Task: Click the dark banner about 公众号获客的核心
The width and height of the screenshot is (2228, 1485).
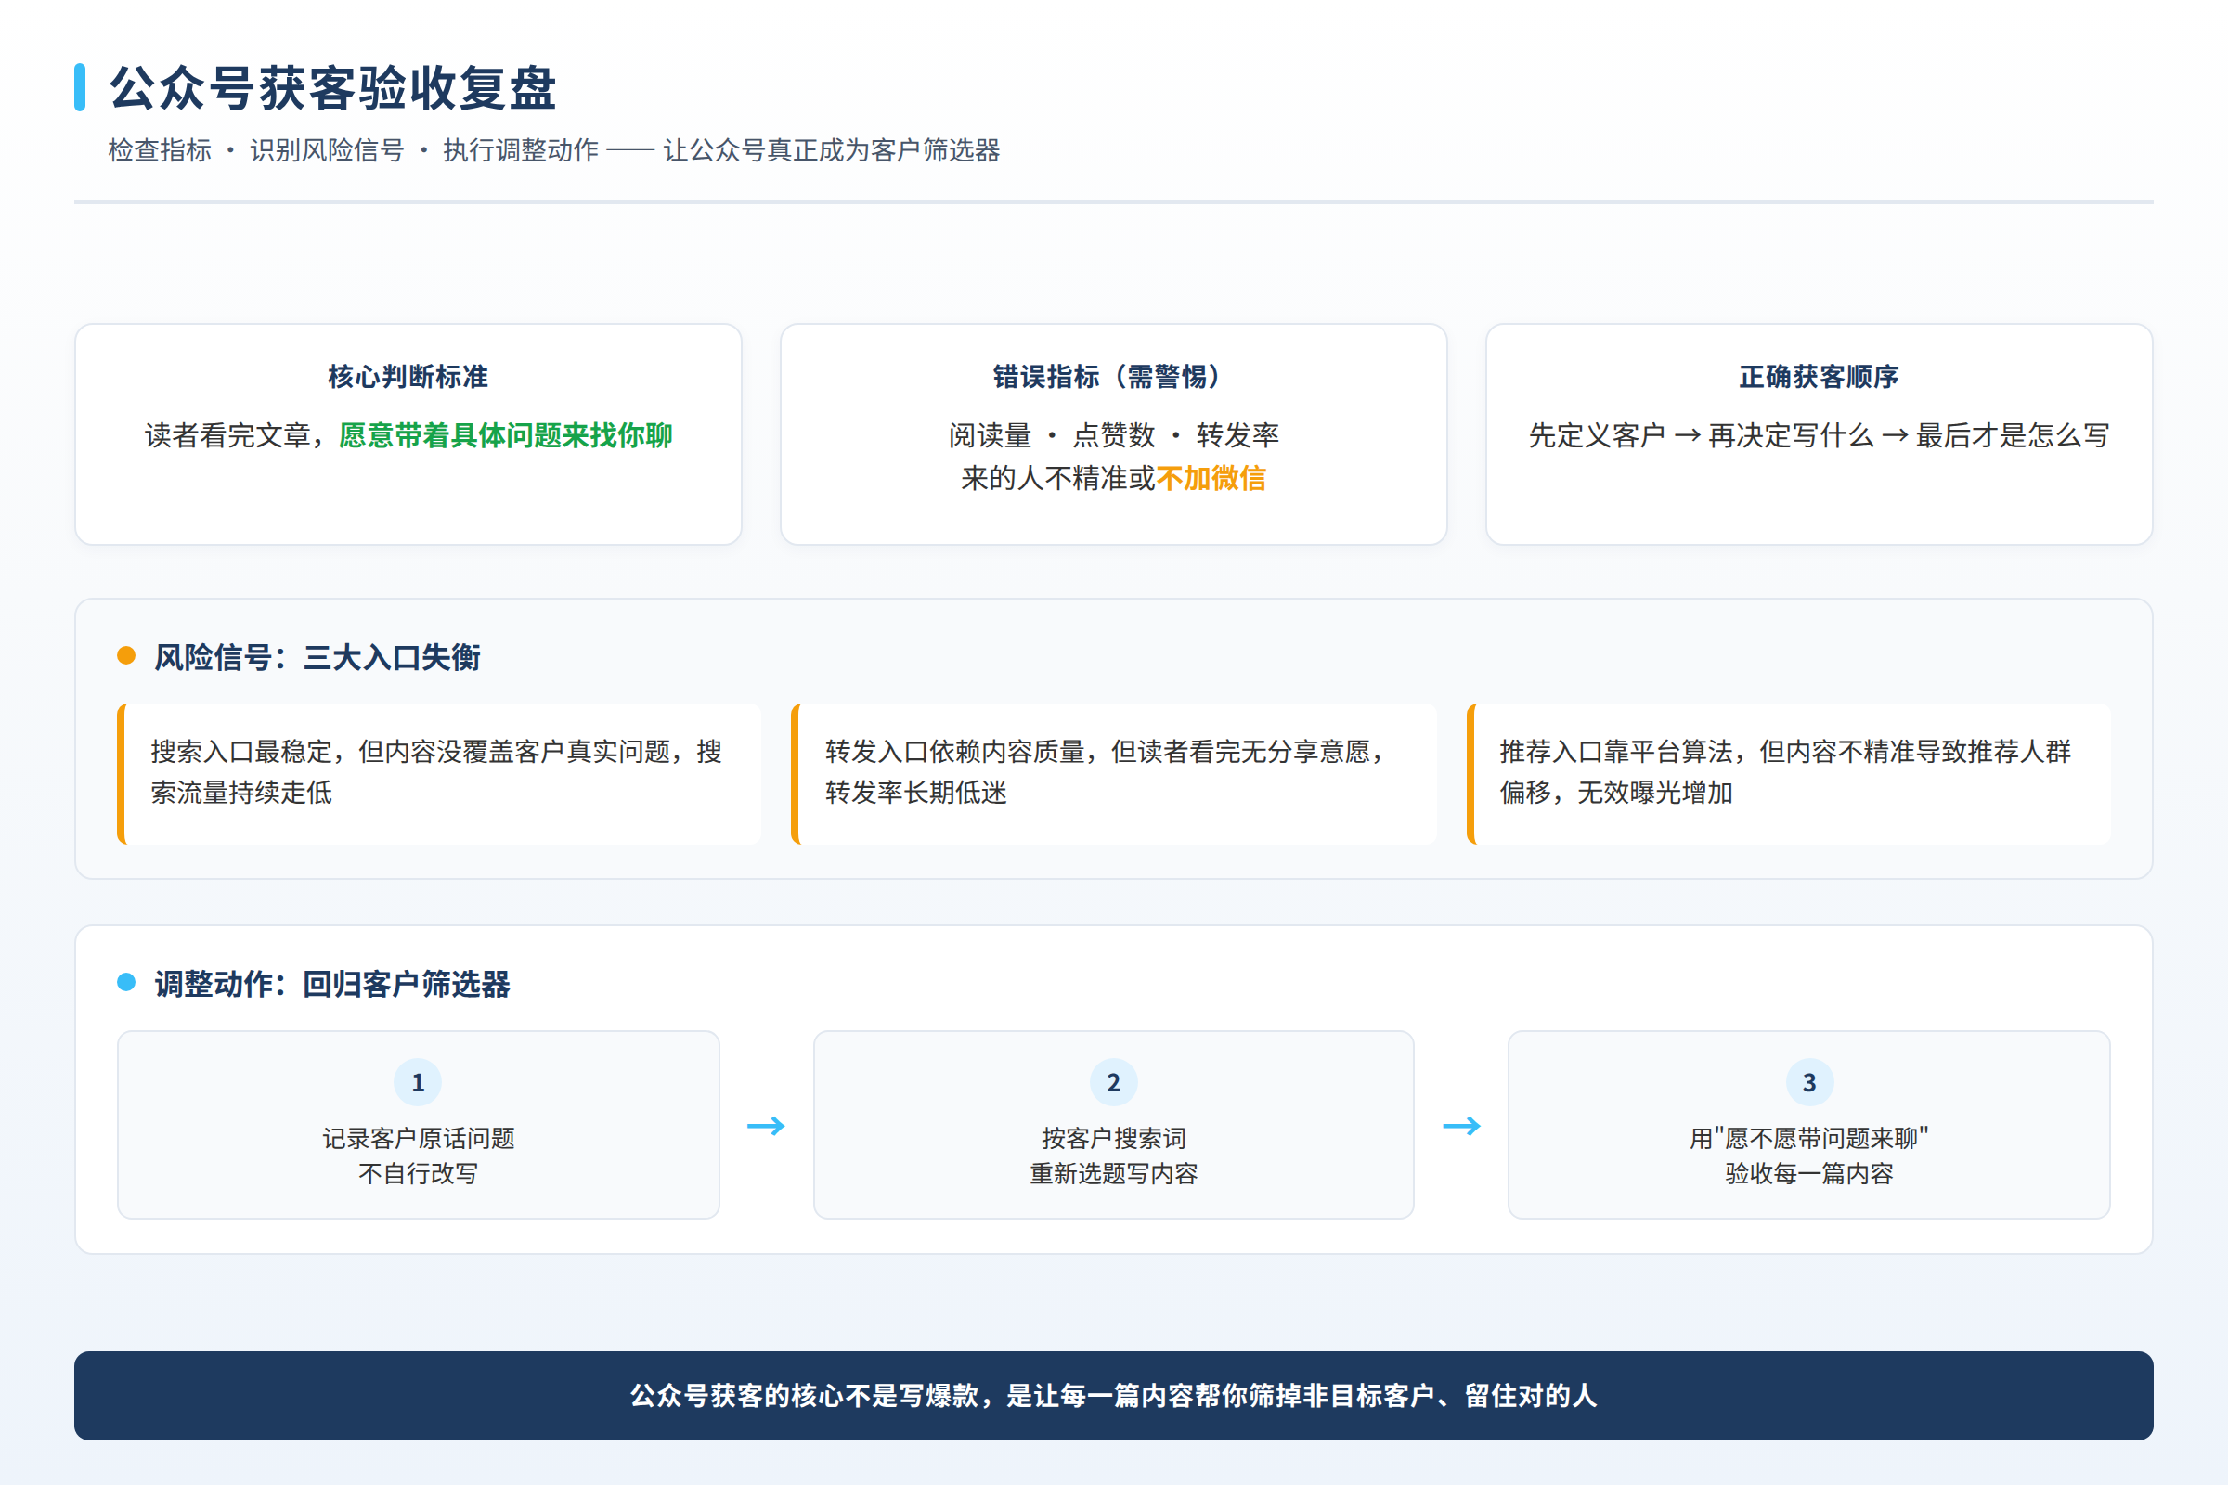Action: point(1114,1396)
